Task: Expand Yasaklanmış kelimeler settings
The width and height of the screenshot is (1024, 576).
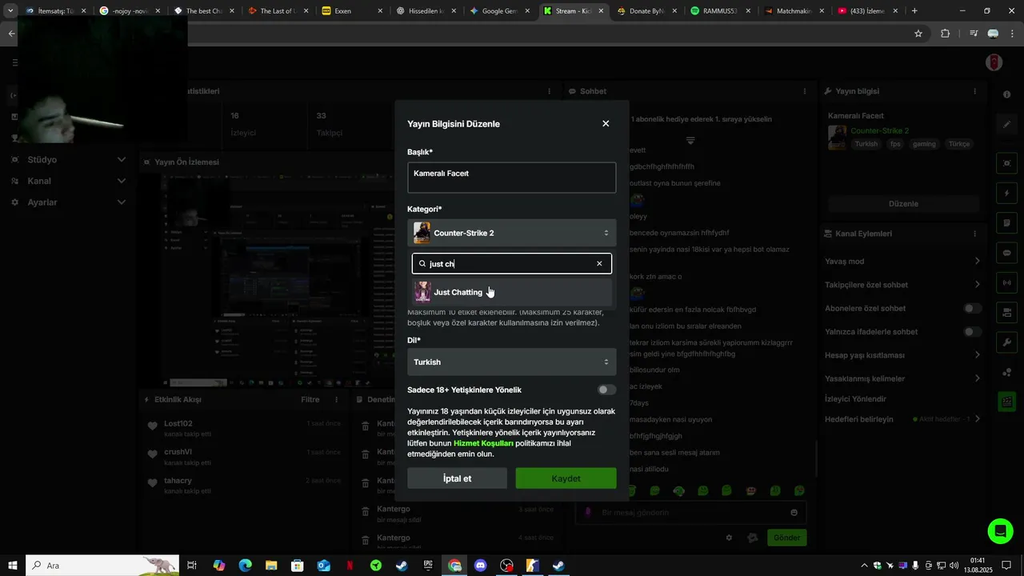Action: (977, 378)
